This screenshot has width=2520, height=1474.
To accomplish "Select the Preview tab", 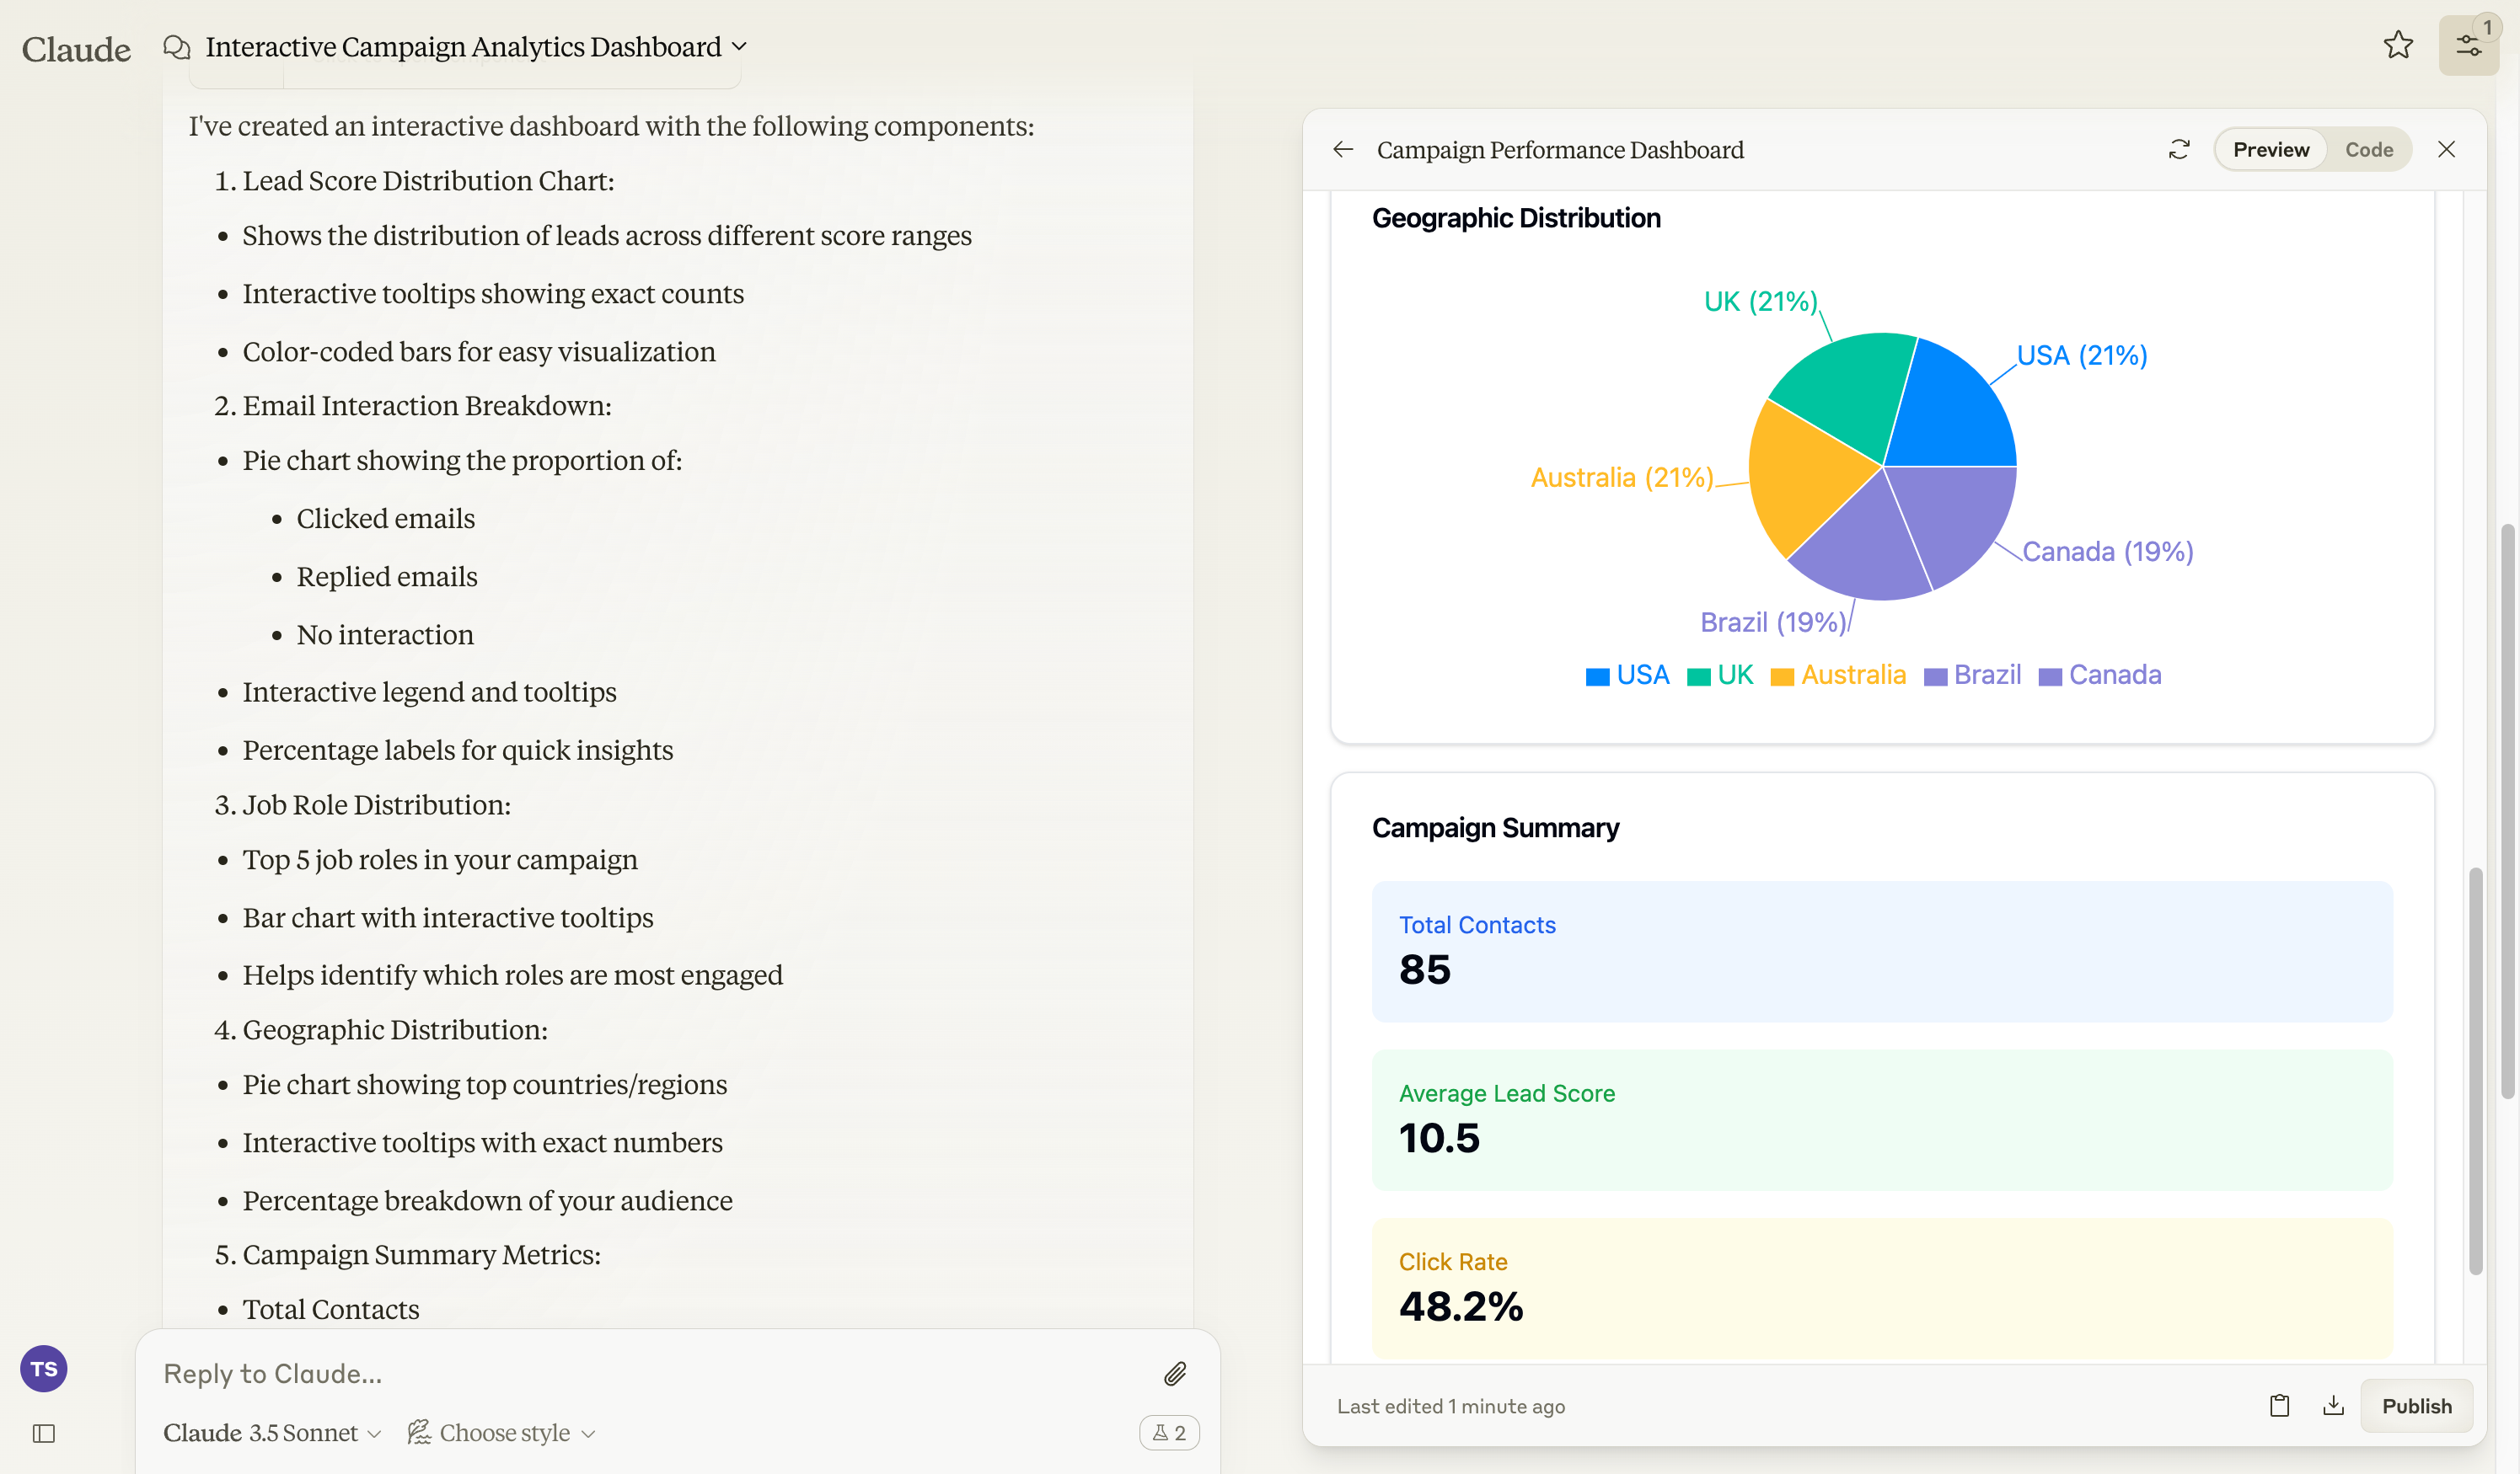I will (x=2270, y=150).
